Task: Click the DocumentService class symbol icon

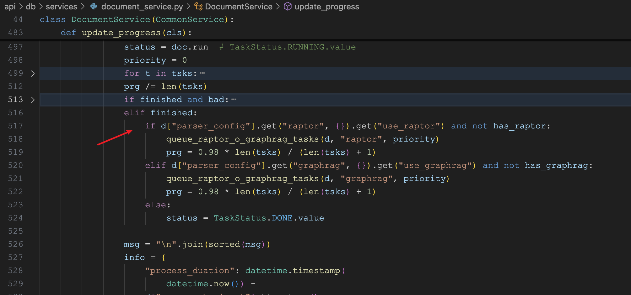Action: pos(198,7)
